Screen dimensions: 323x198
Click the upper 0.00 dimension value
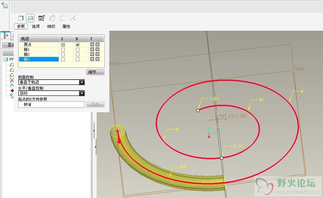pyautogui.click(x=214, y=99)
